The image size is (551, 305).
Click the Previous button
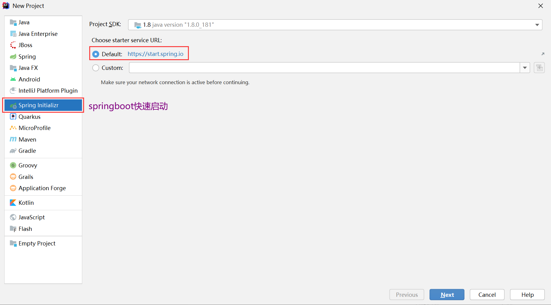[x=407, y=295]
